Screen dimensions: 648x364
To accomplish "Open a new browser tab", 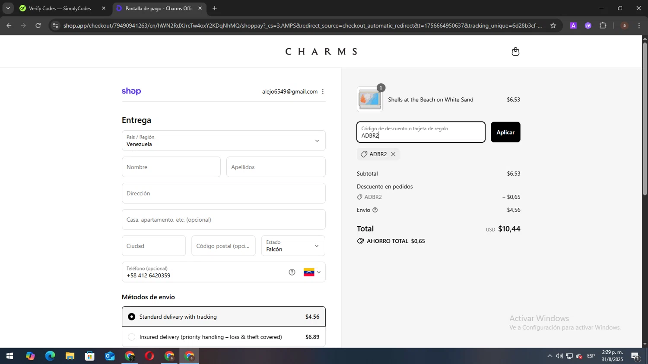I will (x=215, y=8).
